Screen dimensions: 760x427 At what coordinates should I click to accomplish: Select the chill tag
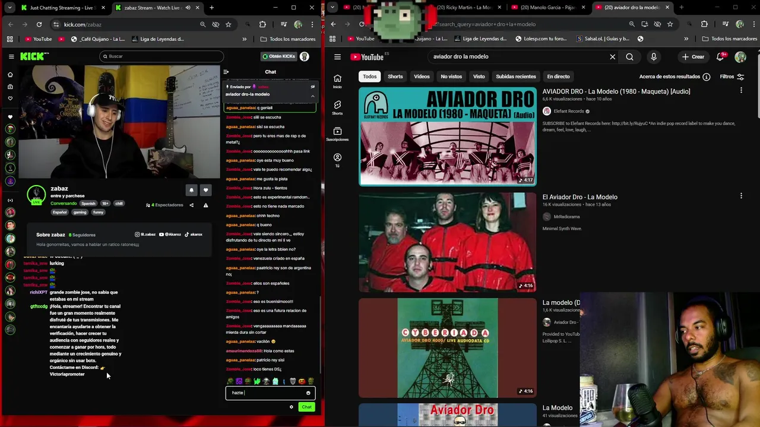tap(119, 203)
